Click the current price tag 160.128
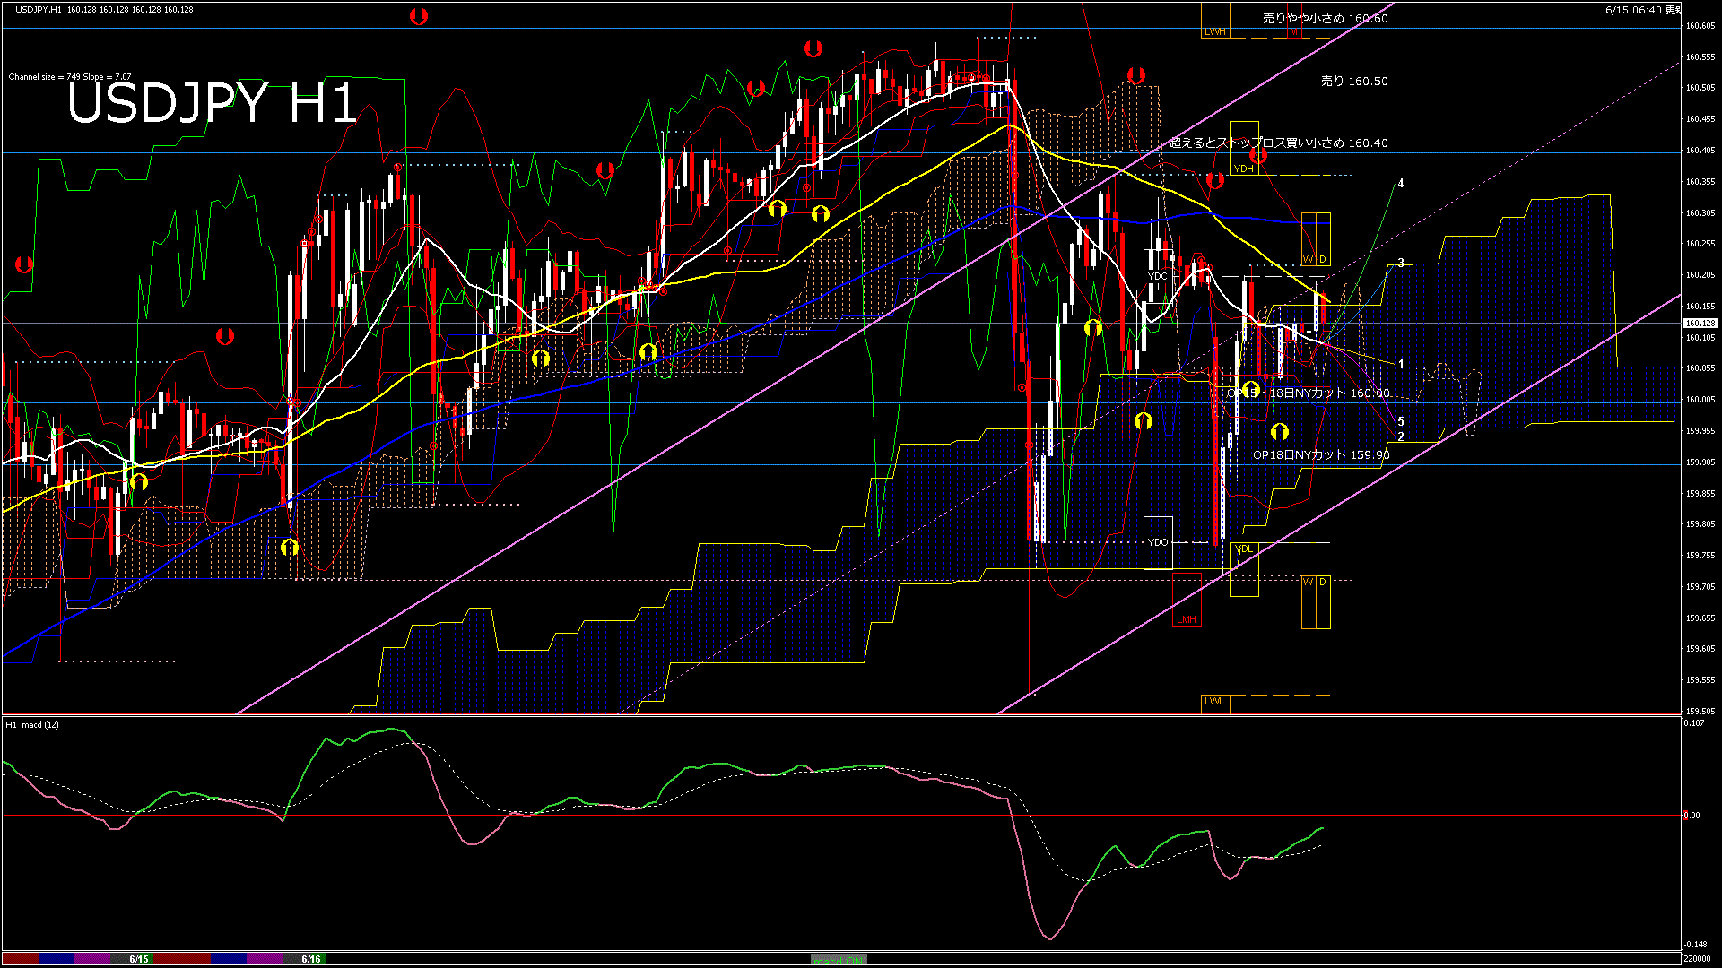Screen dimensions: 1722x968 [x=1700, y=323]
